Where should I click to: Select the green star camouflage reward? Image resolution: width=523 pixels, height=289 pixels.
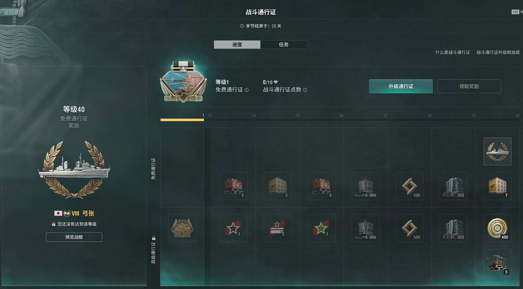pos(321,228)
